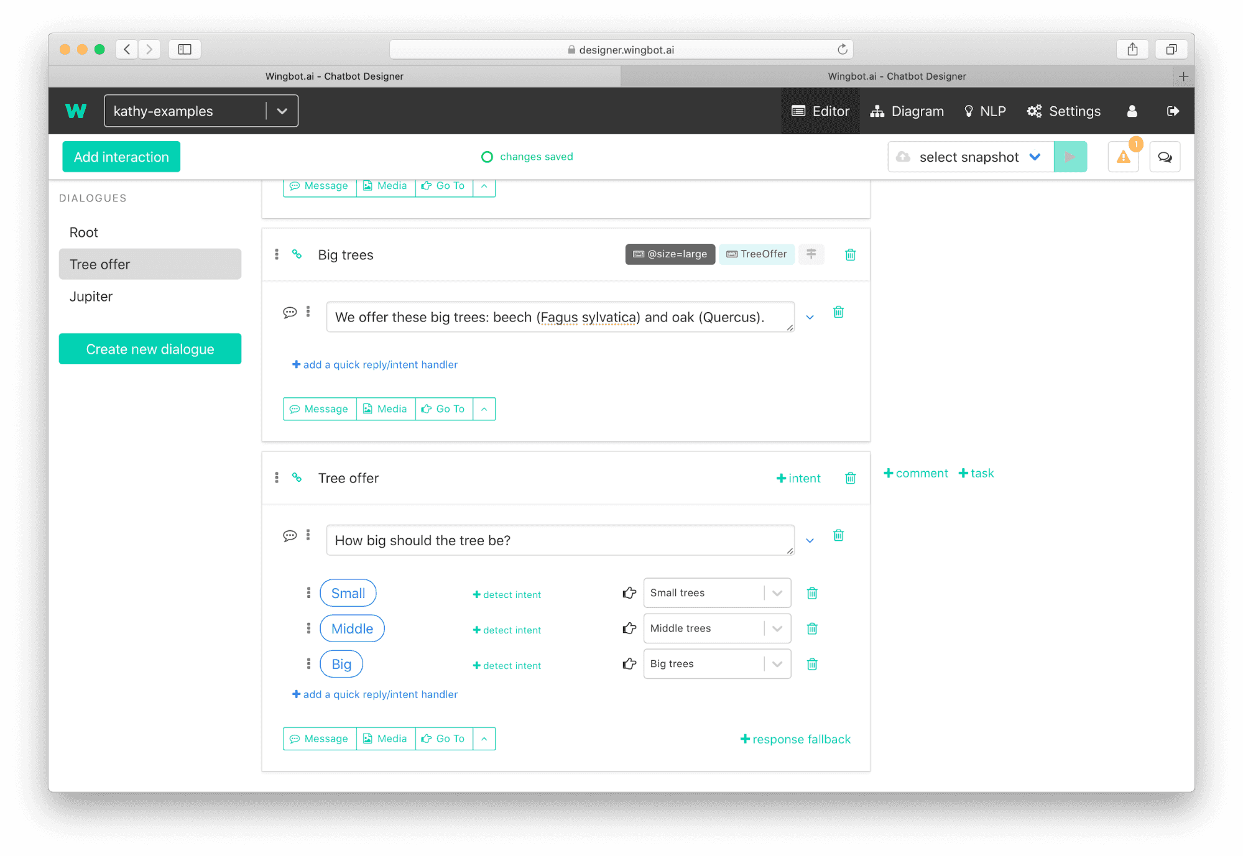
Task: Delete the Small quick reply row
Action: click(x=811, y=593)
